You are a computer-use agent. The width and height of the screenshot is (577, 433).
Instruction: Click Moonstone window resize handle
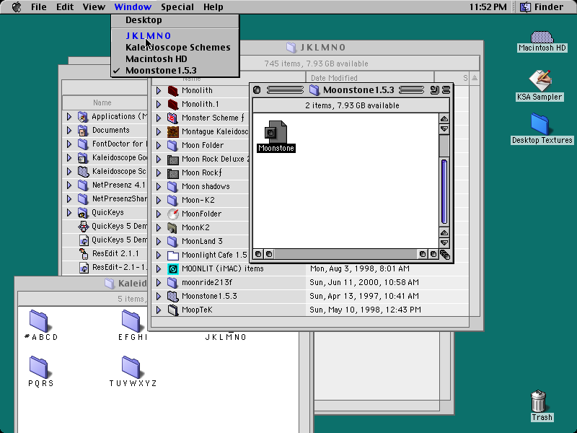click(445, 255)
